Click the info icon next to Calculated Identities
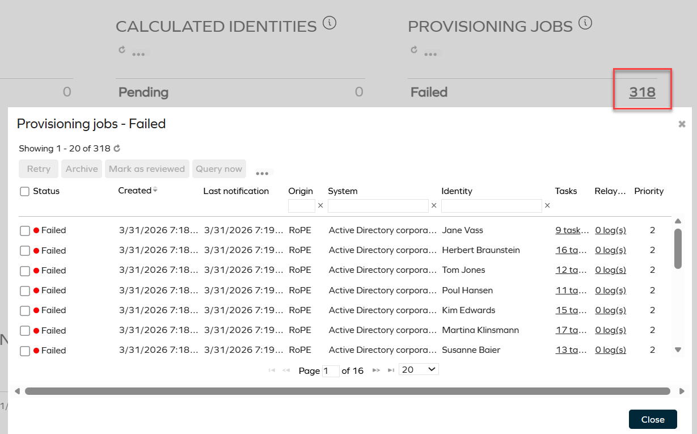This screenshot has height=434, width=697. [330, 23]
